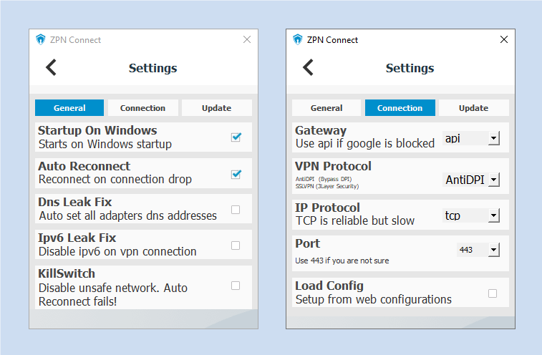Click 'Reconnect on connection drop' text
This screenshot has height=355, width=542.
click(115, 180)
